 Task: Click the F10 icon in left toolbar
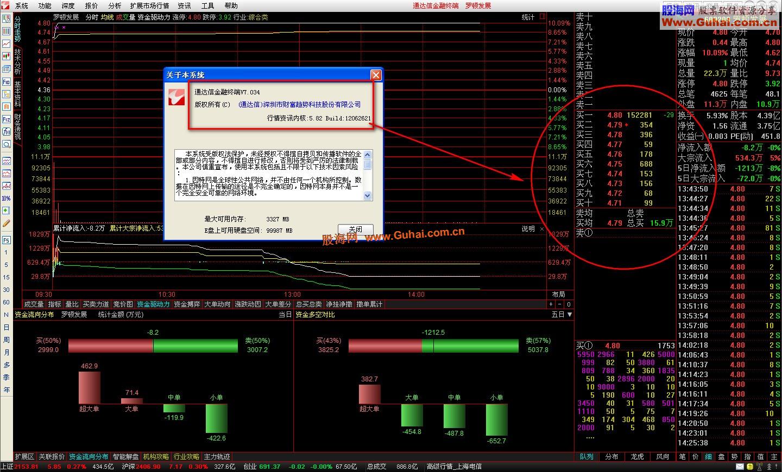click(7, 81)
